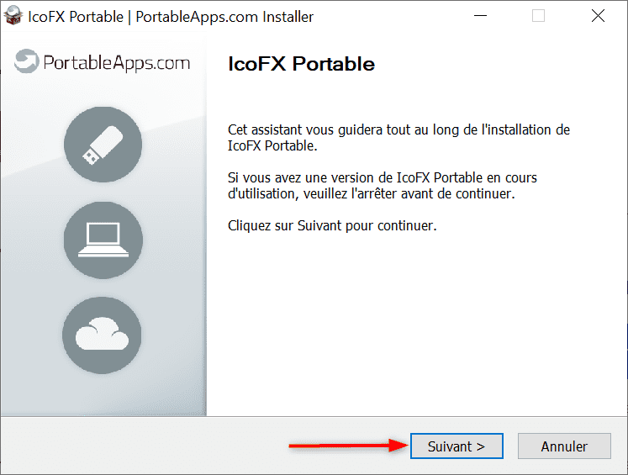Image resolution: width=628 pixels, height=475 pixels.
Task: Minimize the installer window
Action: (x=480, y=16)
